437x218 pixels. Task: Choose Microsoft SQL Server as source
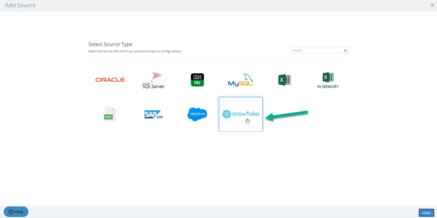point(153,80)
